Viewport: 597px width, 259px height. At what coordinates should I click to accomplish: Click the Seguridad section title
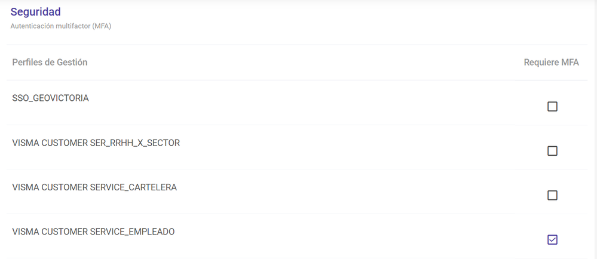point(35,12)
